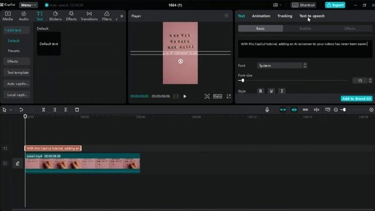Click Add to Brand kit
The width and height of the screenshot is (375, 211).
(x=356, y=98)
